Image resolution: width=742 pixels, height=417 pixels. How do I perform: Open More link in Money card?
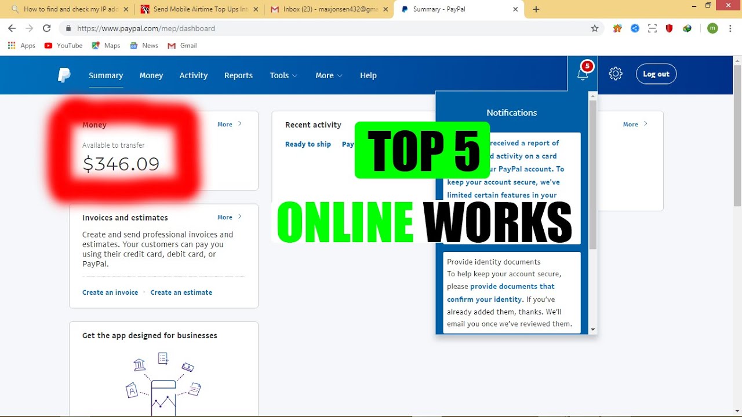point(230,124)
